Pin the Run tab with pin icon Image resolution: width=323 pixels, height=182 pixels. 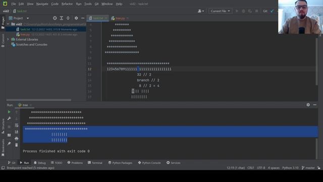point(9,144)
